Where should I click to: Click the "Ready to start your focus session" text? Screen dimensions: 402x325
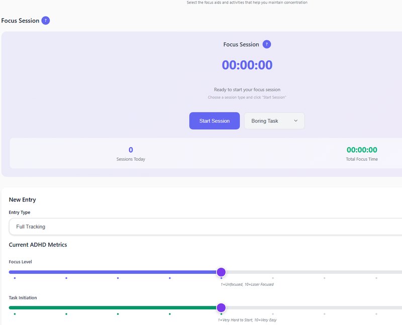tap(247, 89)
